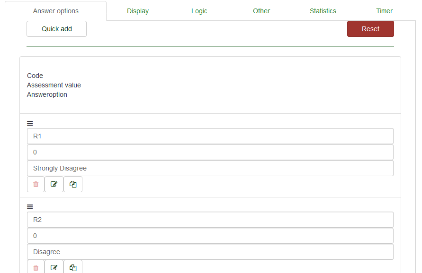Click the delete trash icon for R1
This screenshot has width=422, height=273.
point(36,184)
